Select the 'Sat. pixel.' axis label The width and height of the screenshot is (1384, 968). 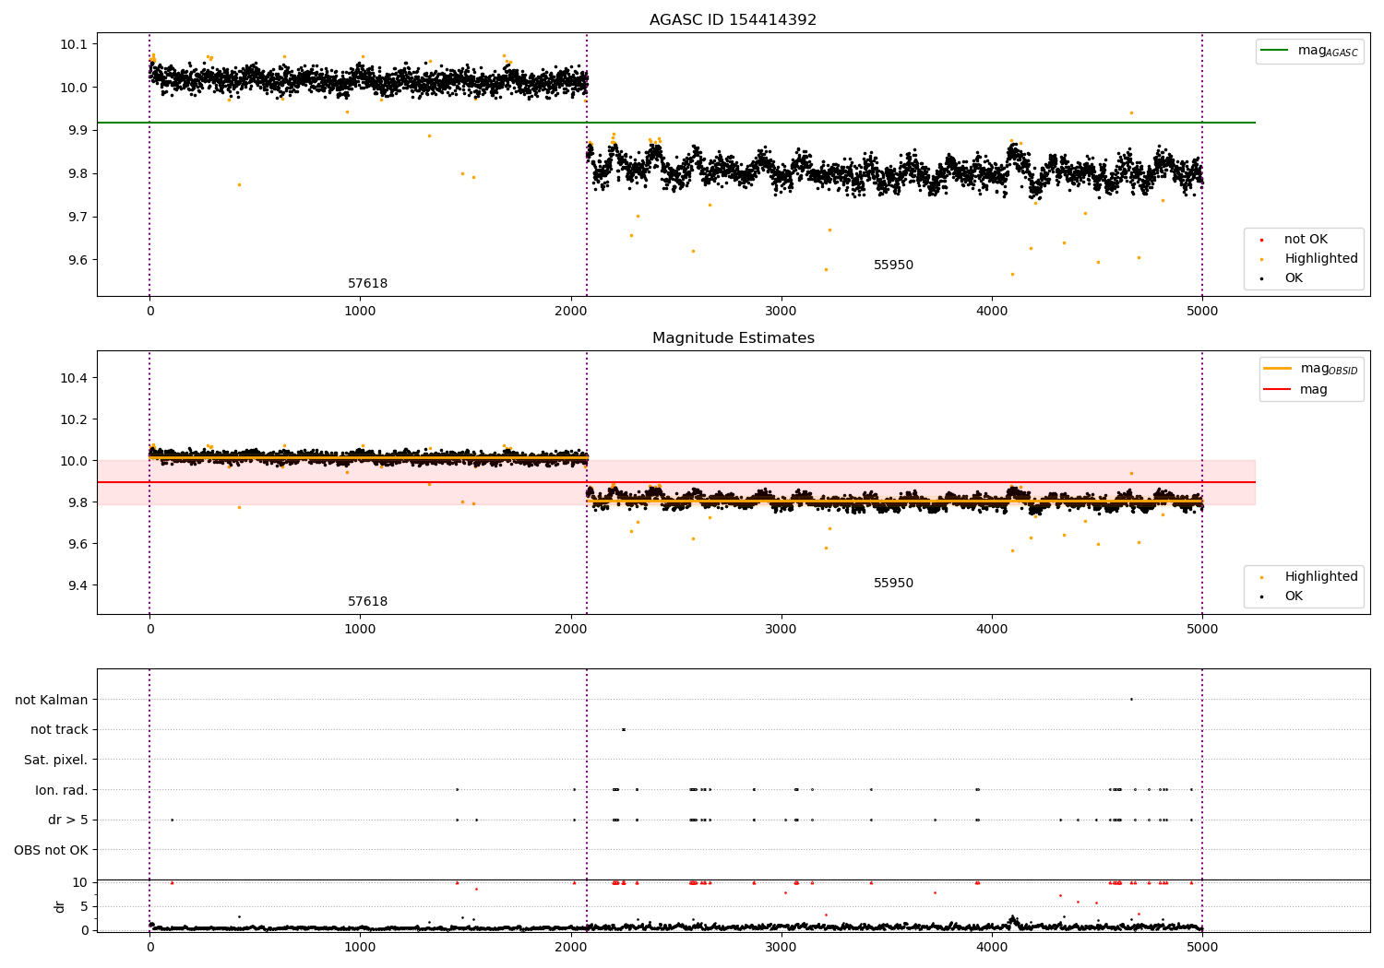point(55,760)
